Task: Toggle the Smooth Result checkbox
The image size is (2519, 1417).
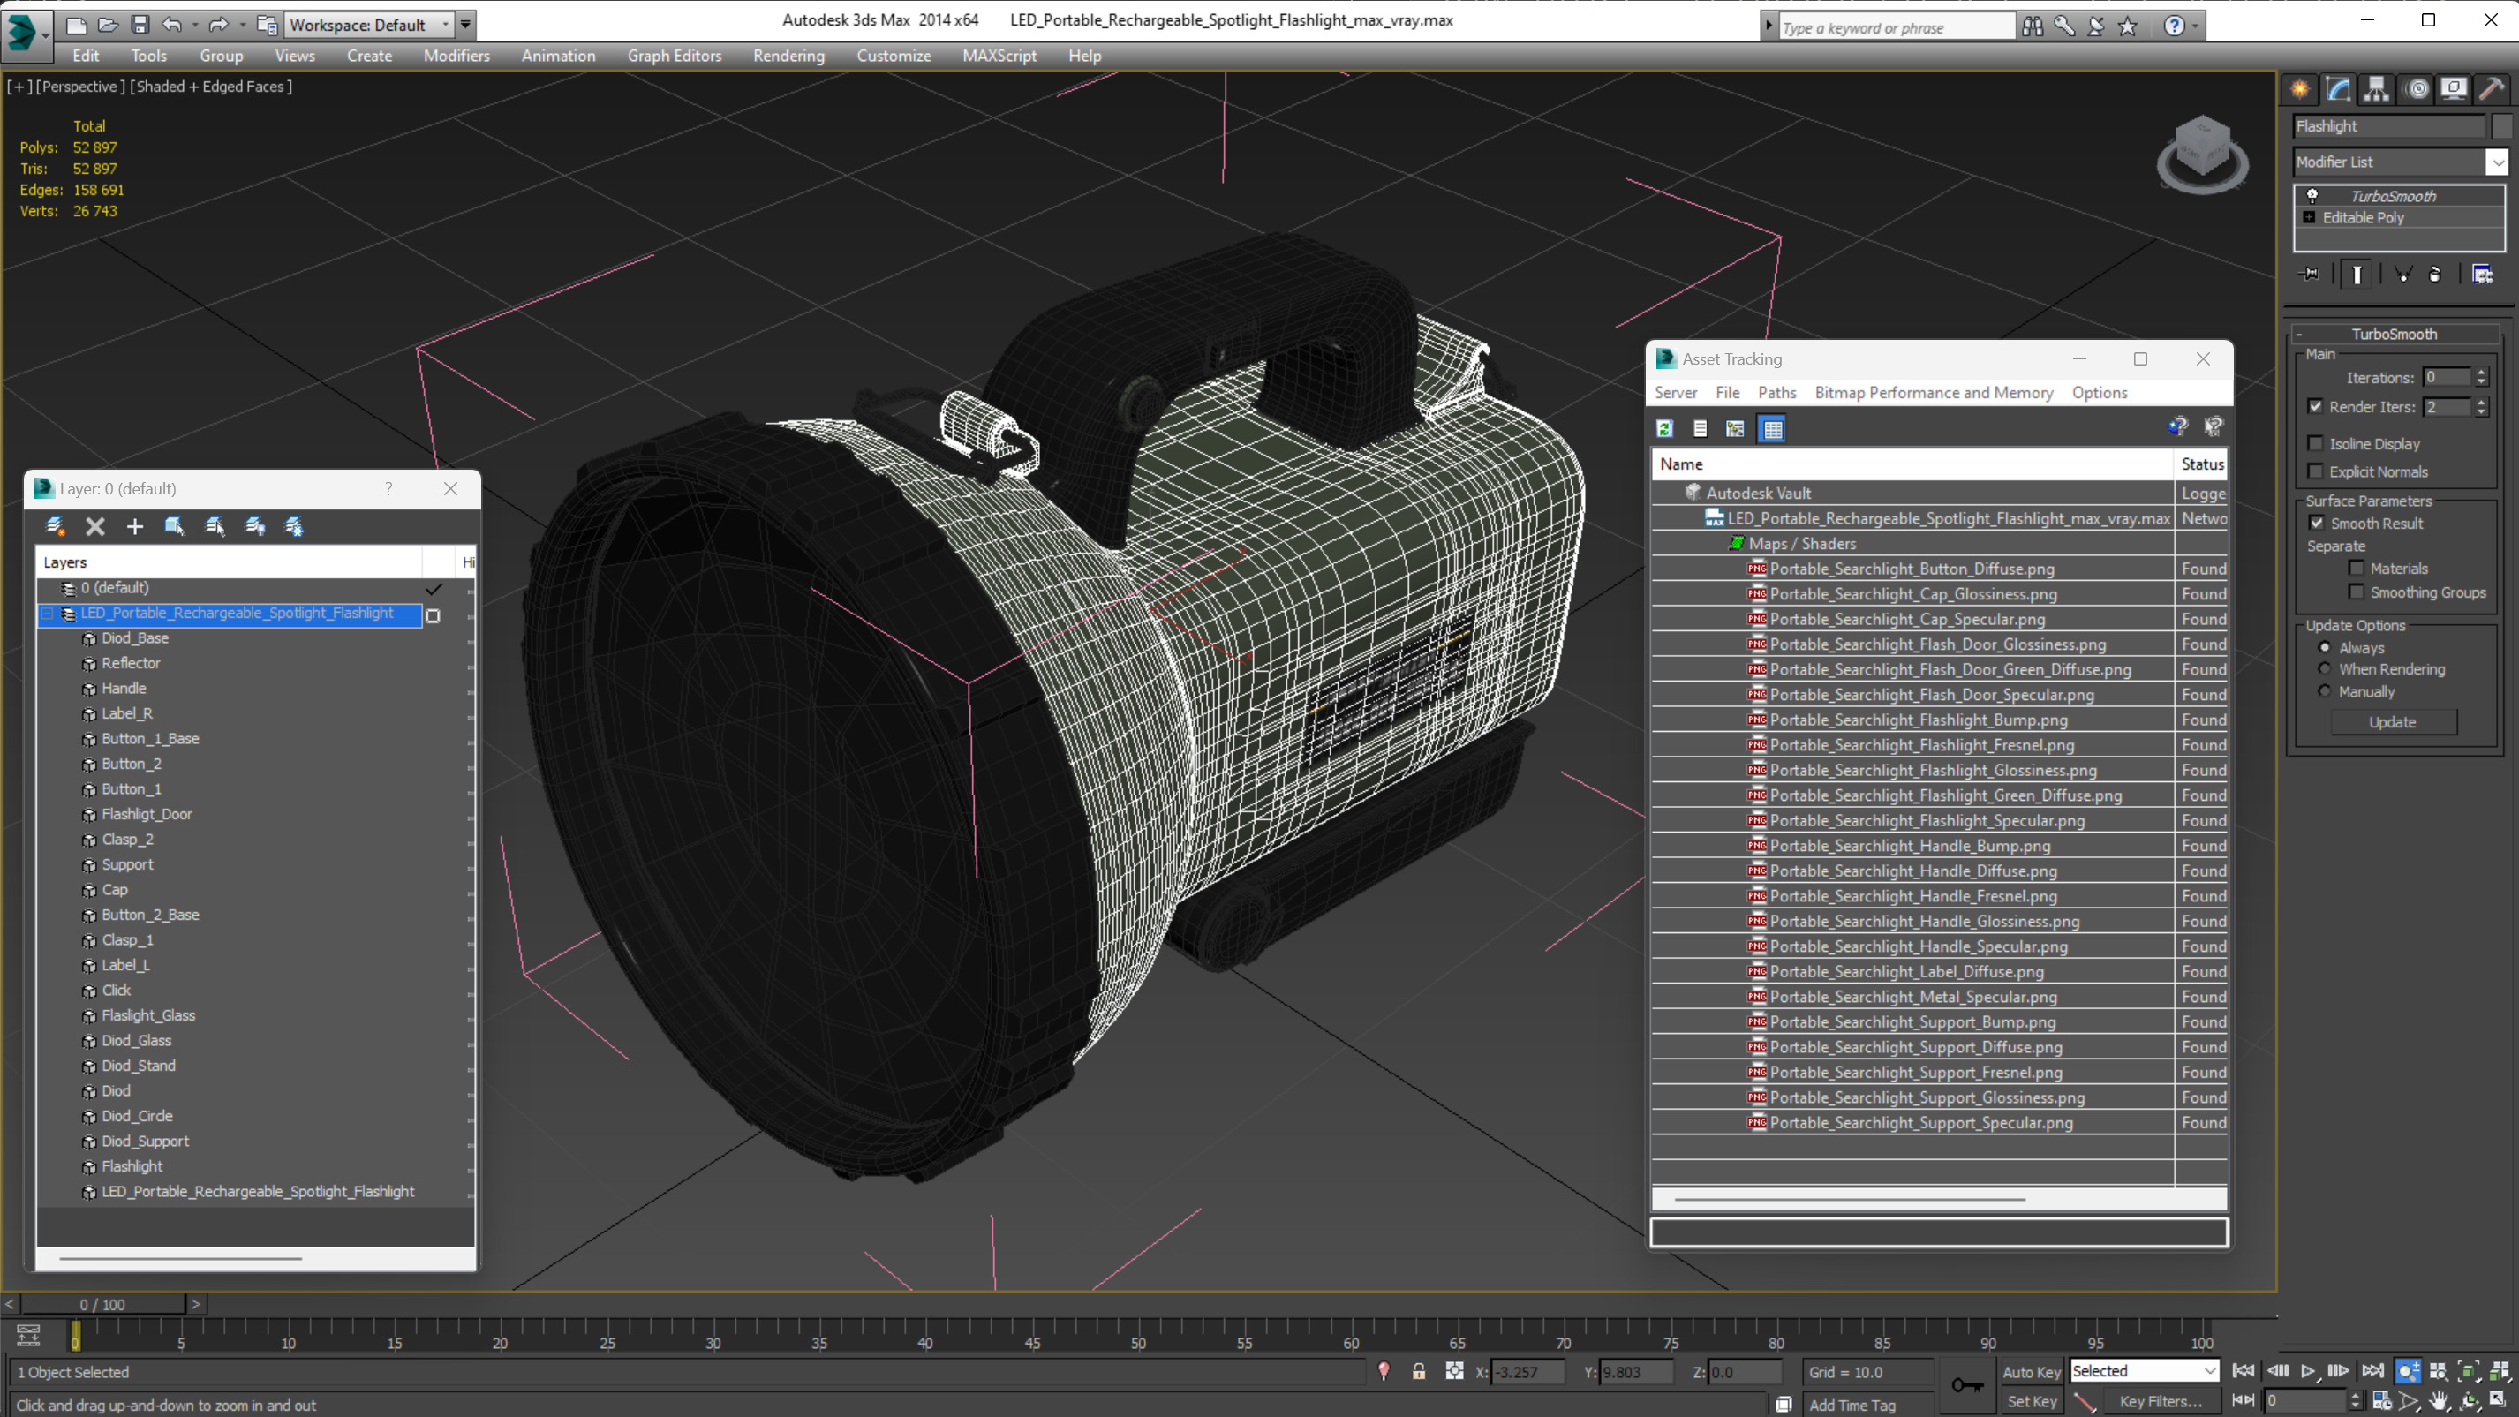Action: [2317, 524]
